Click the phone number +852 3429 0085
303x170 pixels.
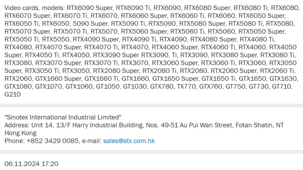[52, 141]
